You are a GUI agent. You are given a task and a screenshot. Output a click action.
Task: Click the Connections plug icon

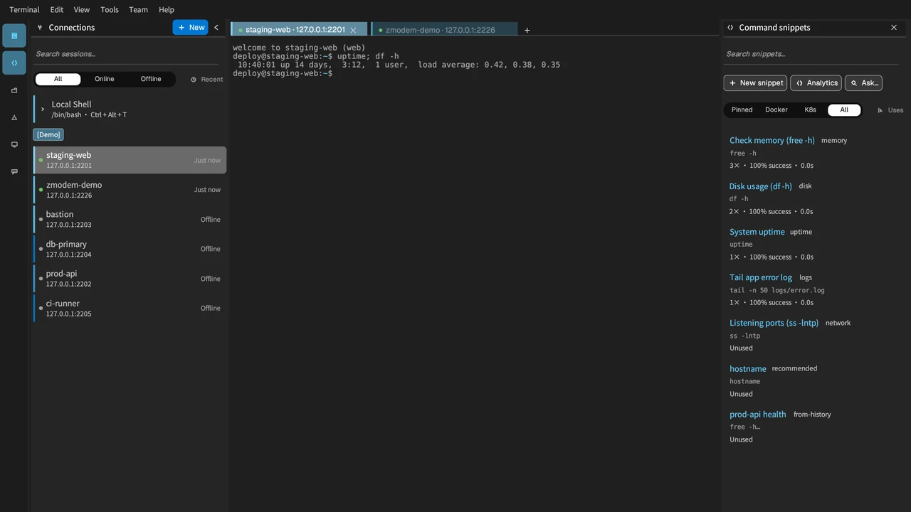coord(40,27)
